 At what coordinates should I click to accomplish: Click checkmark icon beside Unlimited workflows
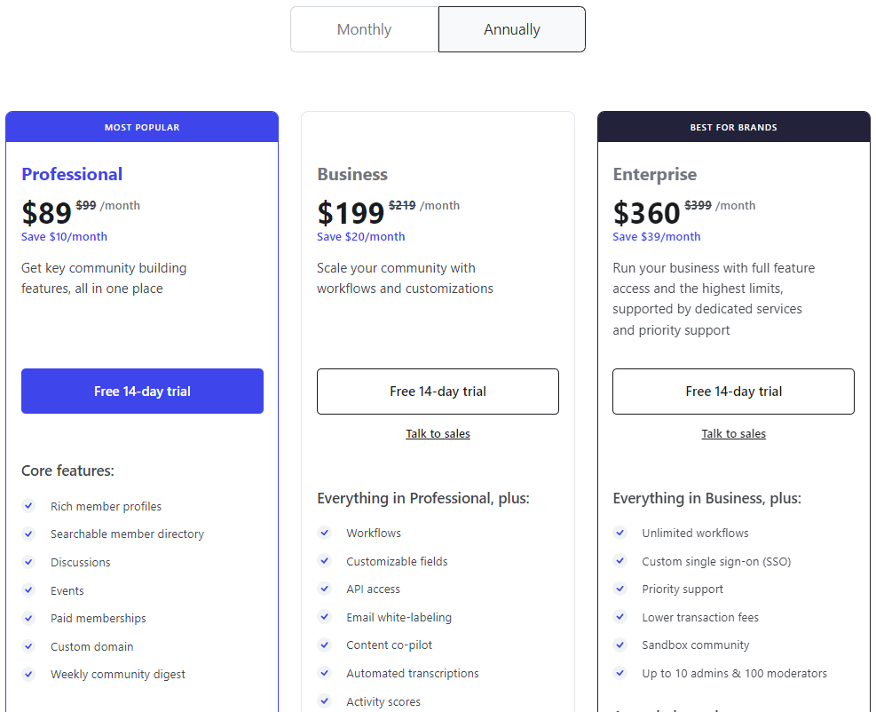click(x=620, y=533)
